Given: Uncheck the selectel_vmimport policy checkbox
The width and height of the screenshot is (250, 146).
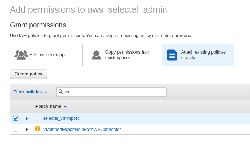Looking at the screenshot, I should pos(15,118).
